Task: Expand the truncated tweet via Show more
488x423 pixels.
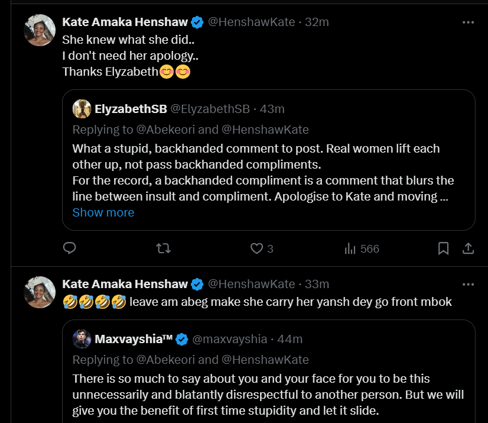Action: [103, 212]
